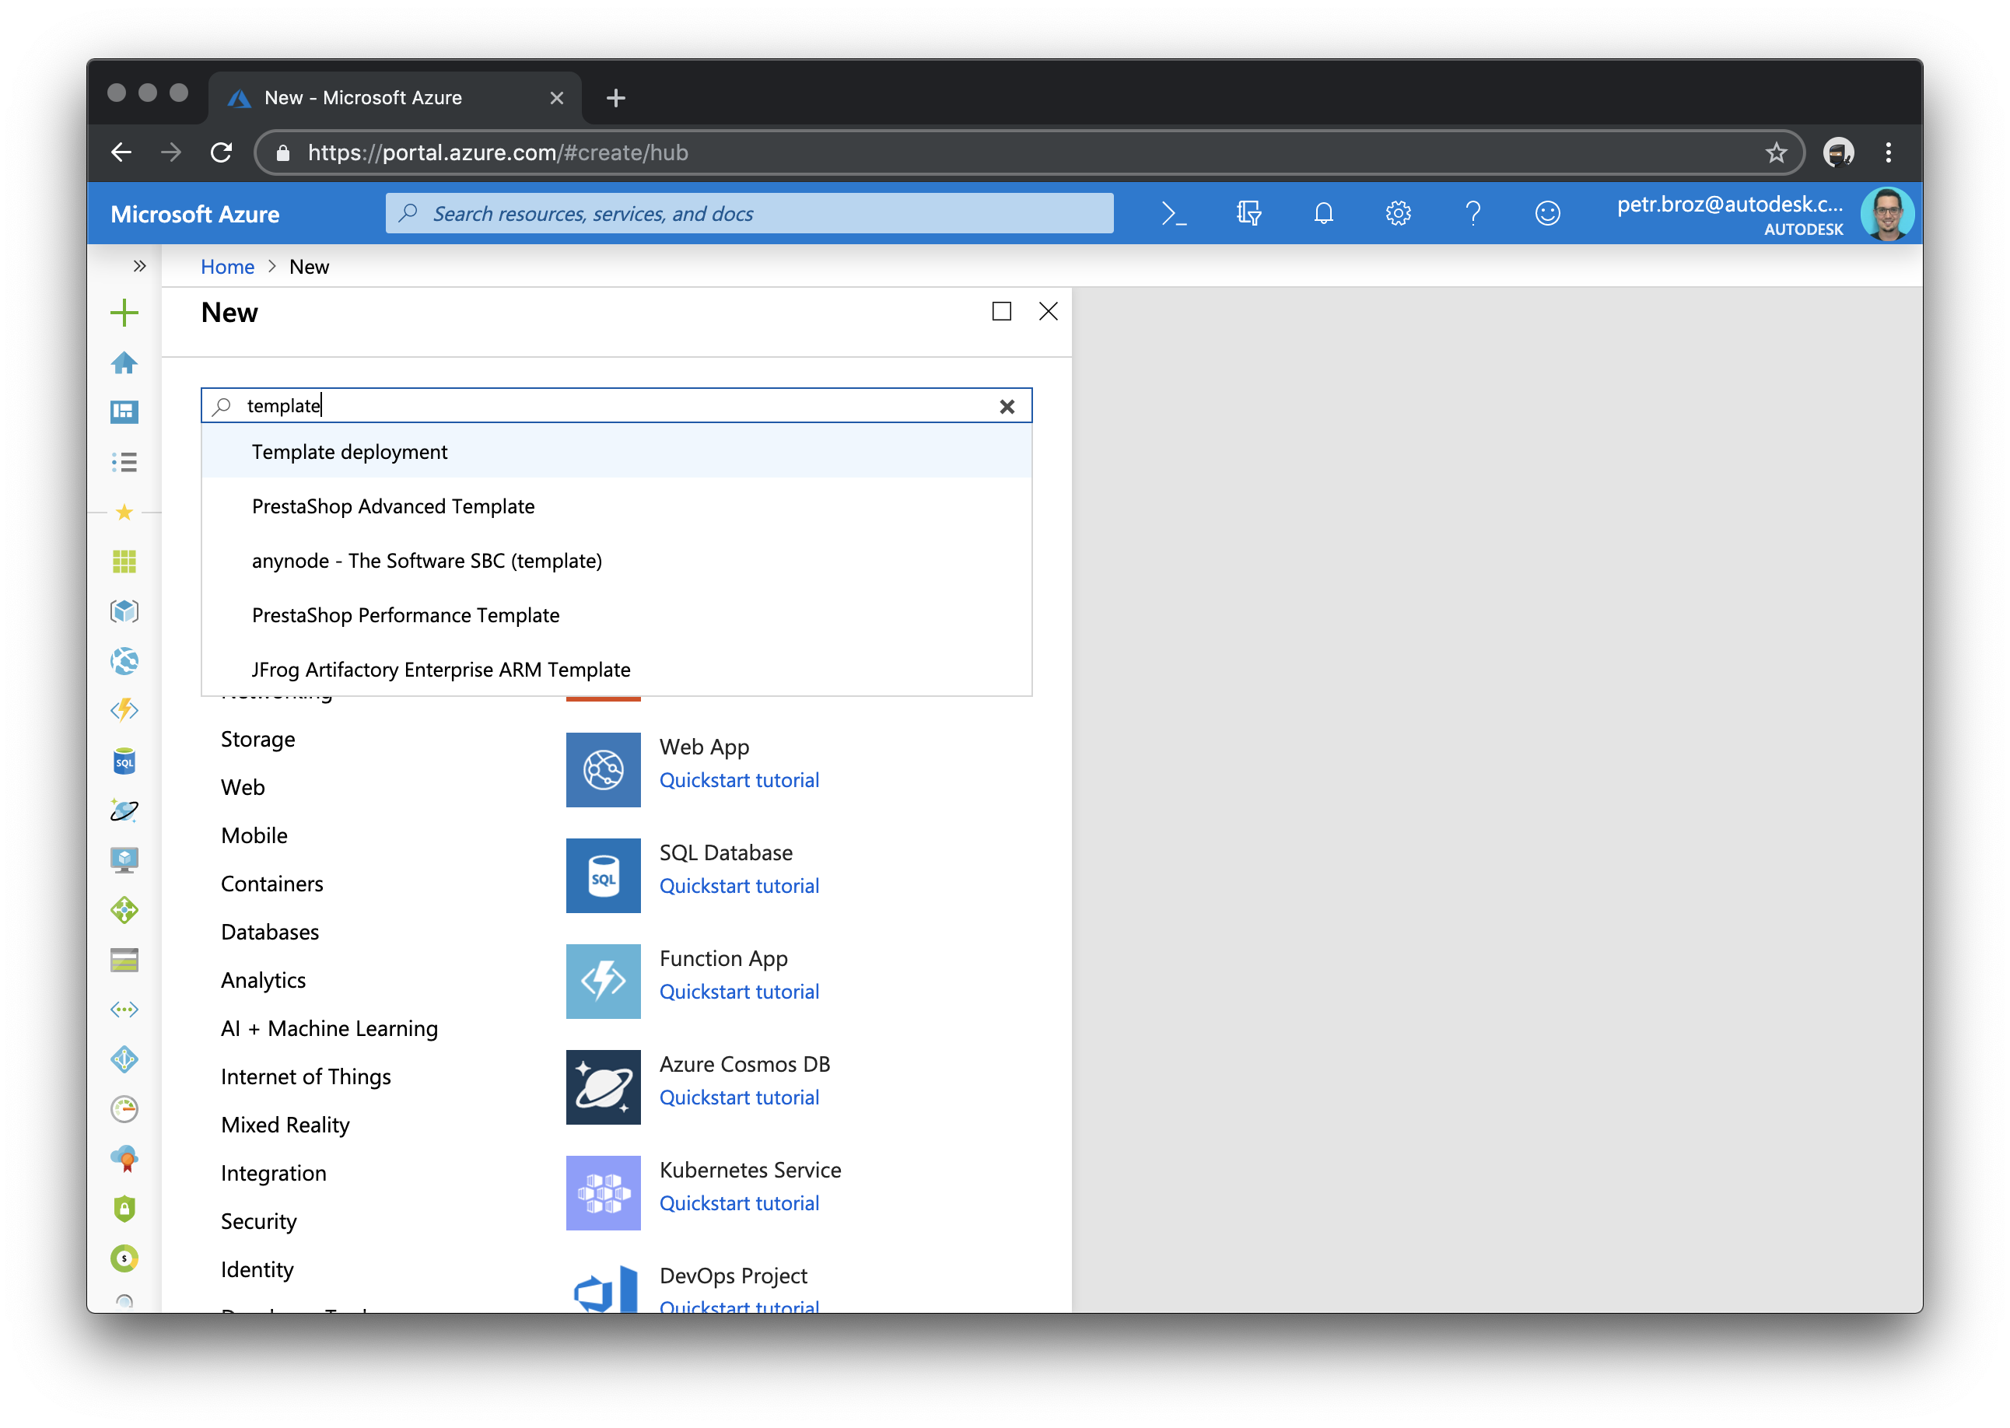Image resolution: width=2010 pixels, height=1428 pixels.
Task: Open Monitor gauge icon in sidebar
Action: [x=124, y=1109]
